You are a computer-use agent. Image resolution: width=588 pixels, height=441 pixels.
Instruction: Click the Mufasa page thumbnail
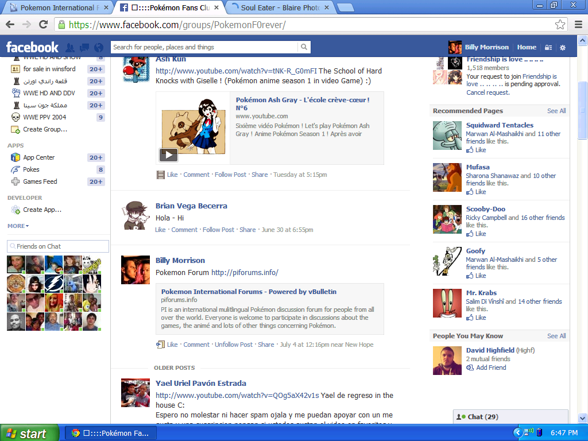click(447, 178)
